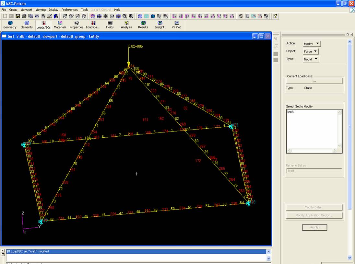Click the Copy to clipboard toolbar icon
The height and width of the screenshot is (264, 355).
[x=30, y=16]
